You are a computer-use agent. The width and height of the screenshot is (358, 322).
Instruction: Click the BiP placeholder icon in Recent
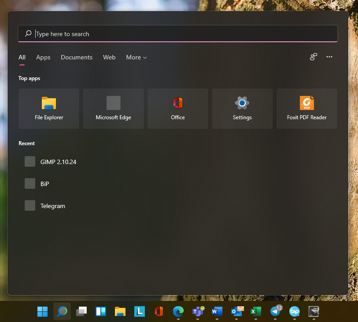(x=30, y=183)
